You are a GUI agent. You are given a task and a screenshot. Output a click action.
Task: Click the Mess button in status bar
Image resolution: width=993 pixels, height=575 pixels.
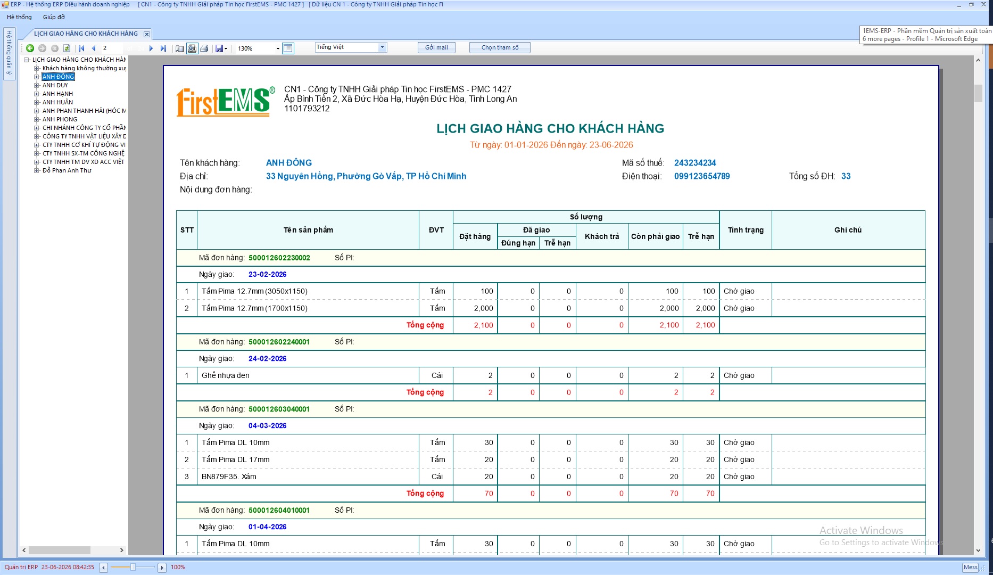click(970, 568)
